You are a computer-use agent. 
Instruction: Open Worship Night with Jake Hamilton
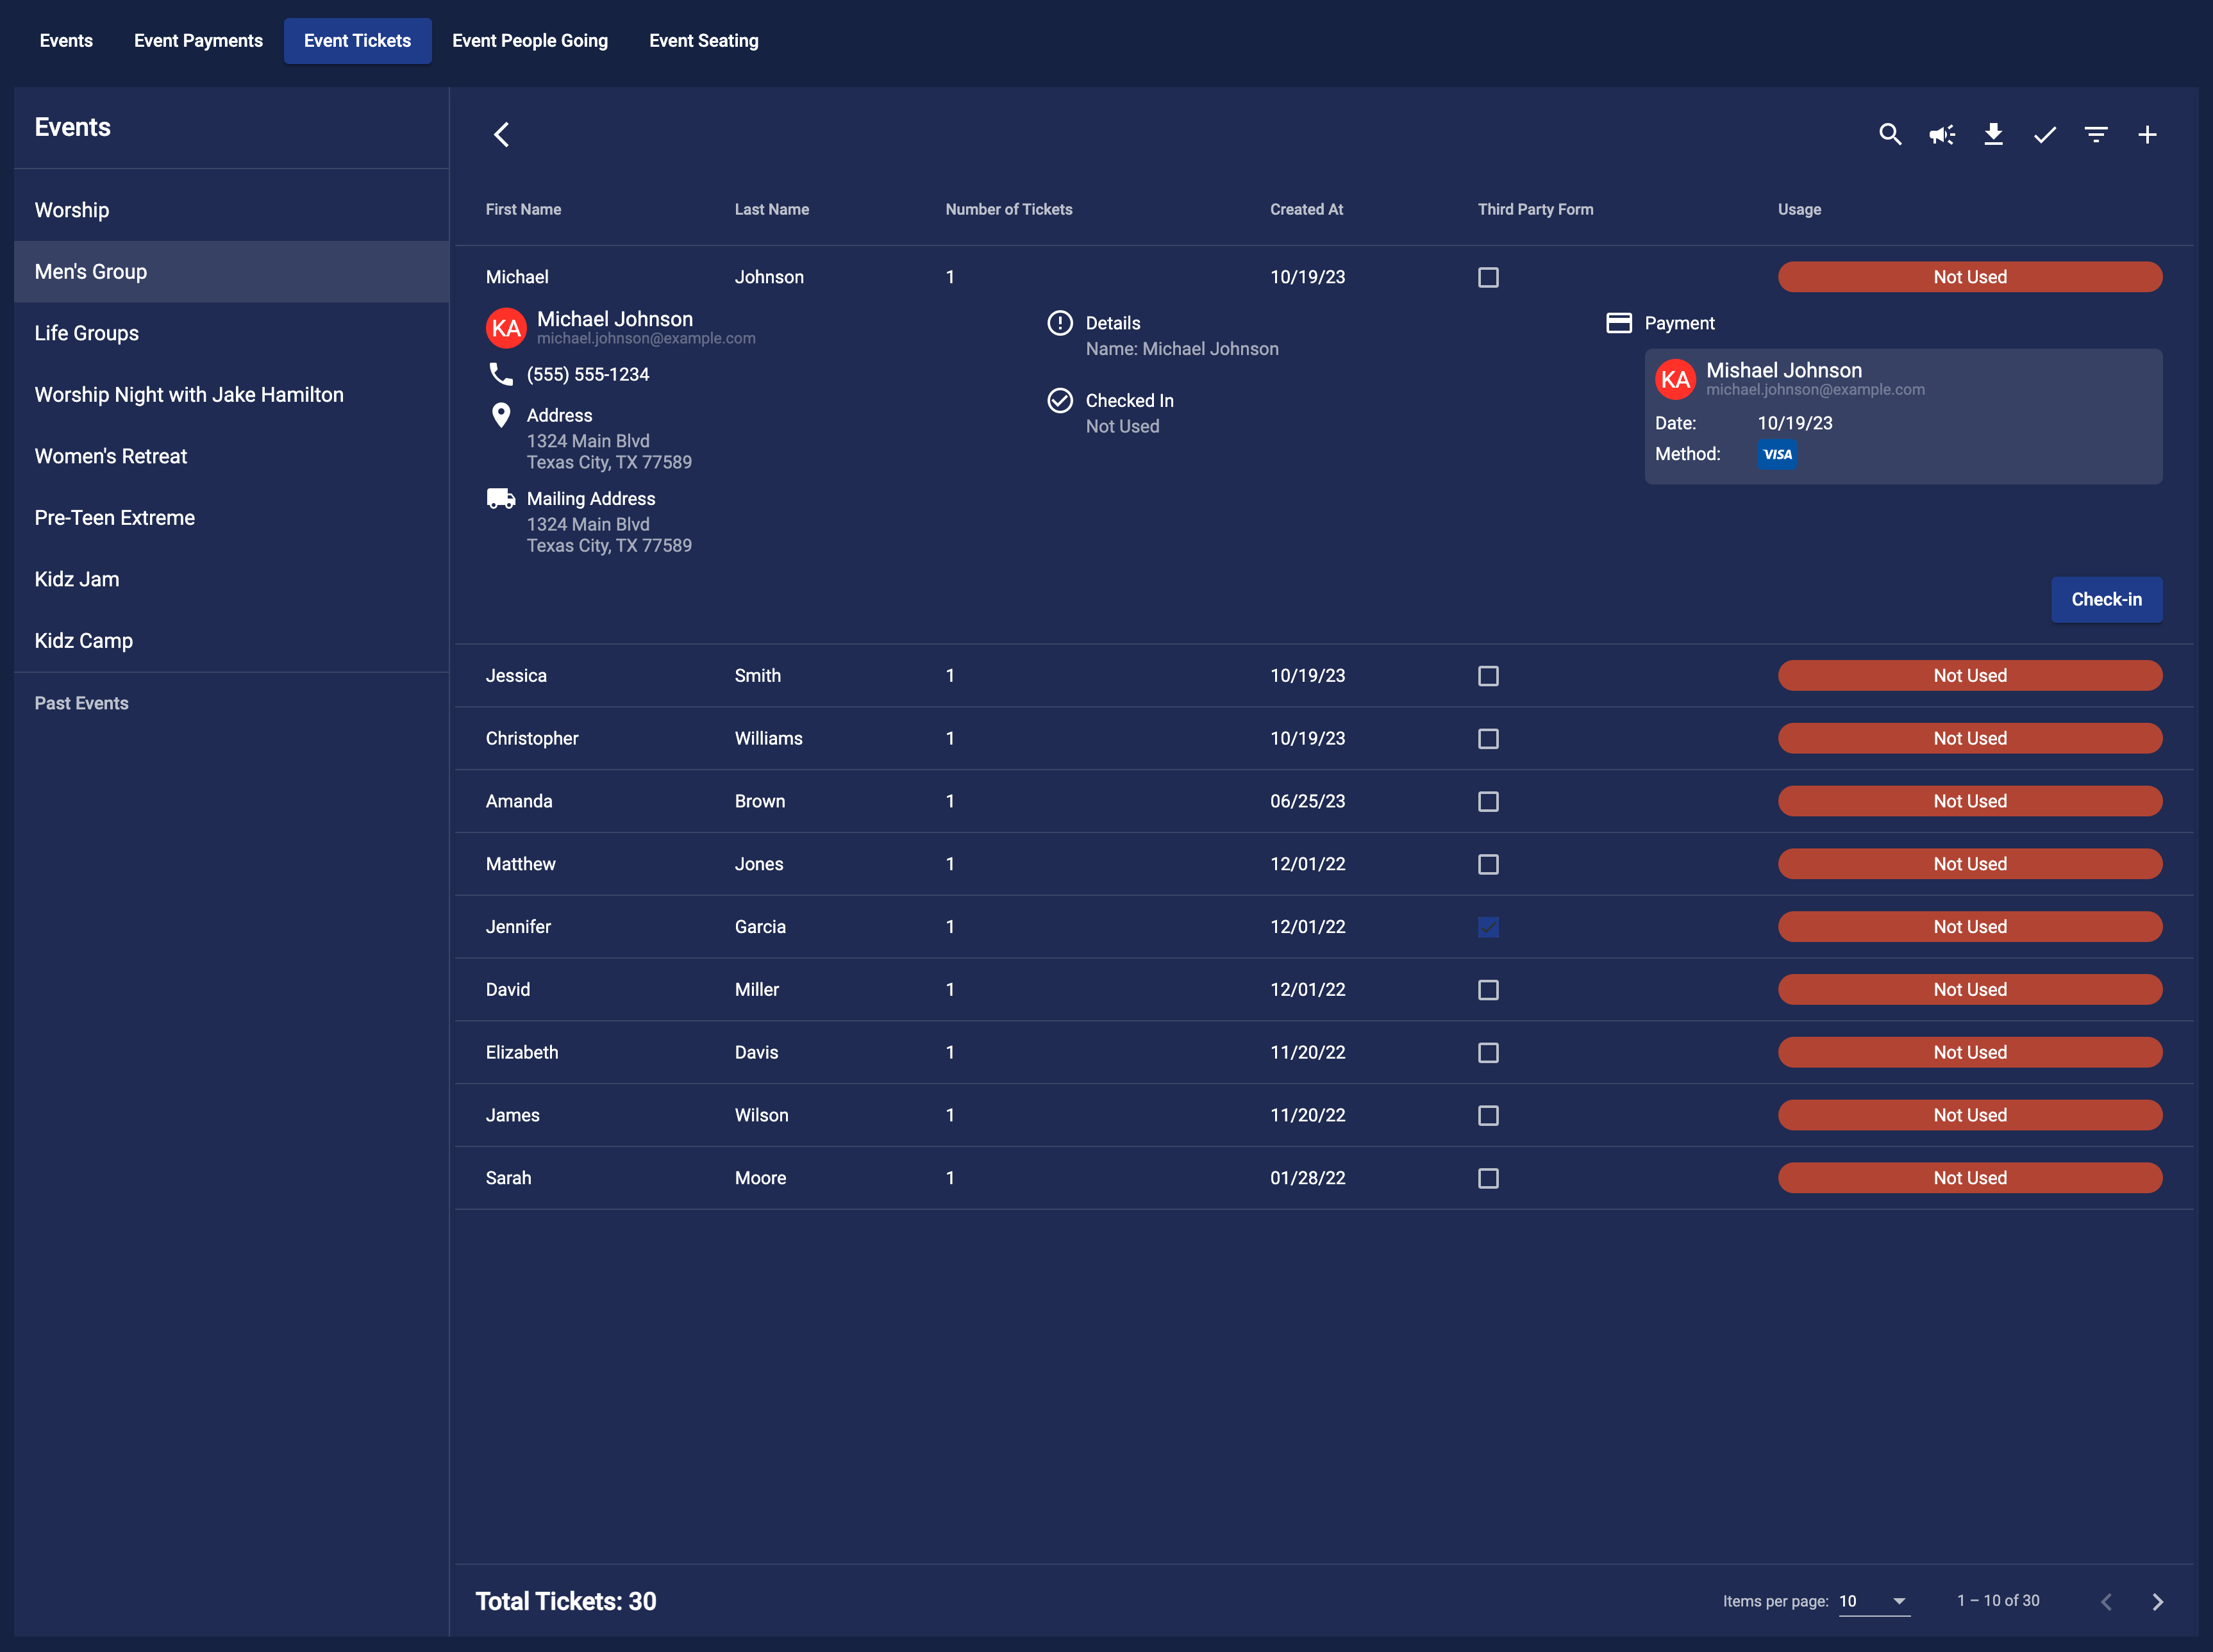pos(231,395)
